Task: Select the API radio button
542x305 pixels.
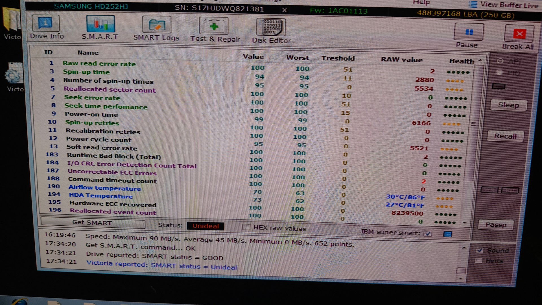Action: [500, 61]
